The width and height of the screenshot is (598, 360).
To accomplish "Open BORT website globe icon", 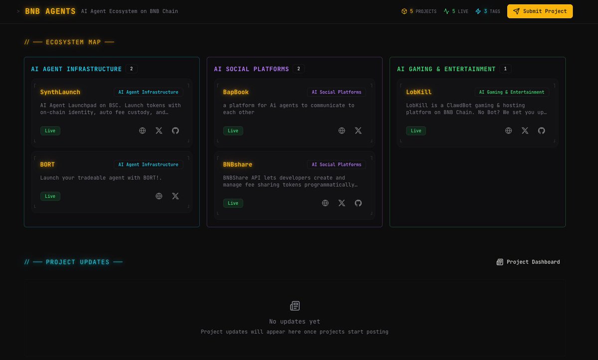I will point(159,196).
